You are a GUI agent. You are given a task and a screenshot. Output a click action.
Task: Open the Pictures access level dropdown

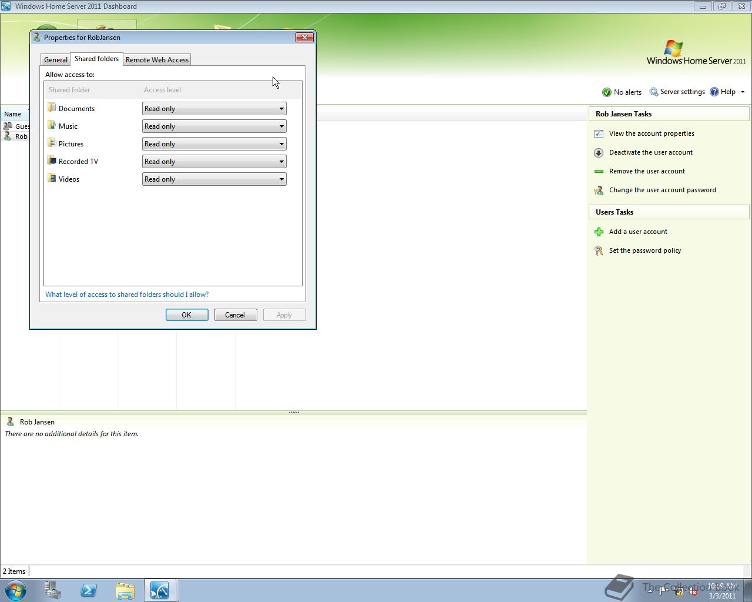point(214,144)
